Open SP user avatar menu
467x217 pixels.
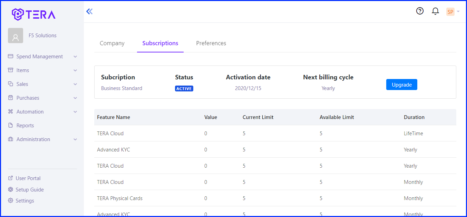450,12
